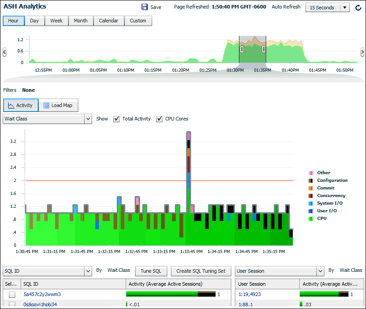Click the refresh page arrow icon

tap(358, 8)
